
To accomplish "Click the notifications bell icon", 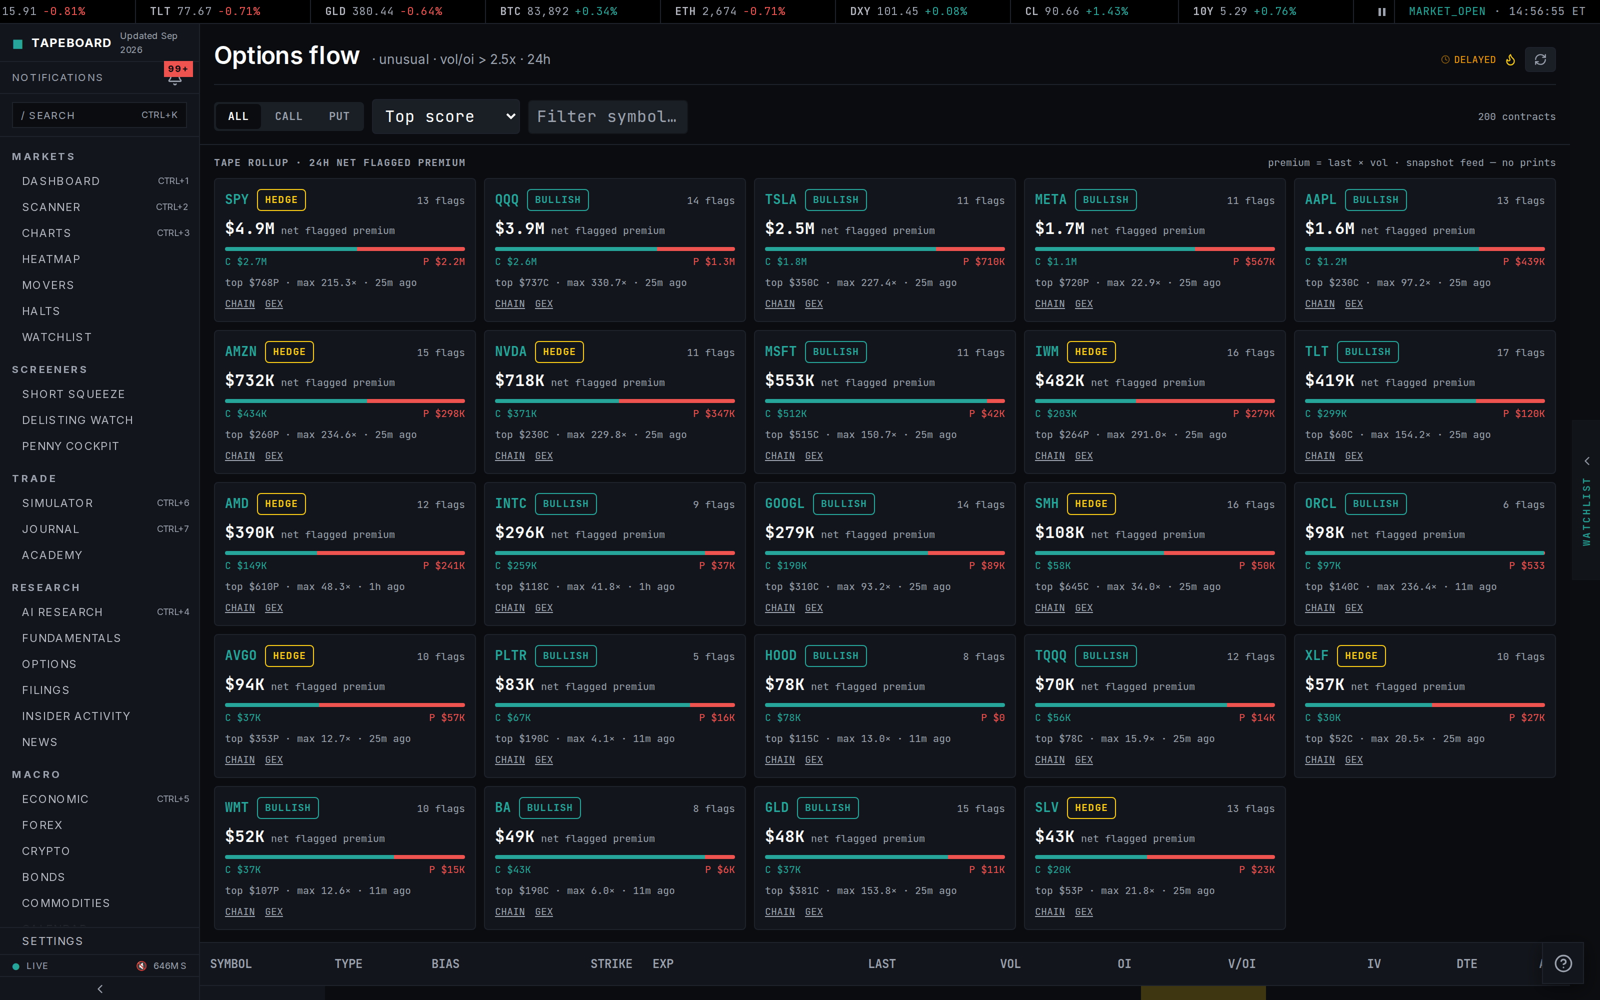I will pos(174,80).
